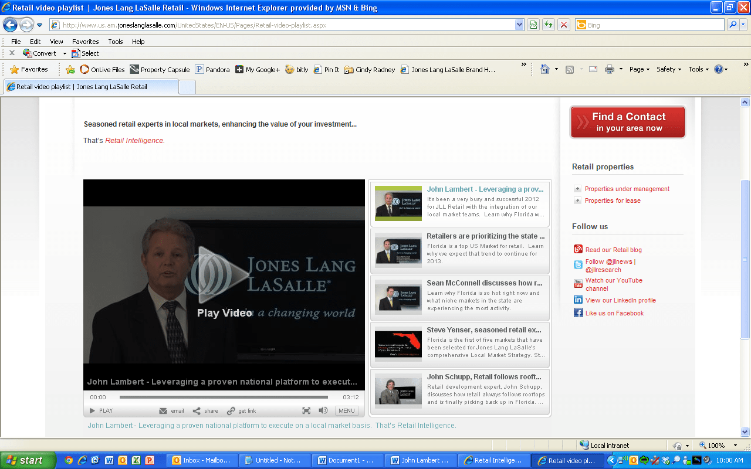The height and width of the screenshot is (469, 751).
Task: Open the Safety dropdown menu
Action: coord(669,69)
